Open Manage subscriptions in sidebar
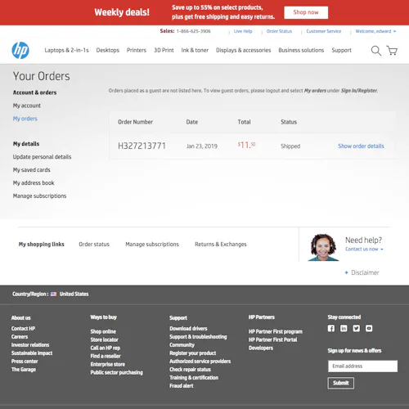Screen dimensions: 409x409 pyautogui.click(x=39, y=196)
